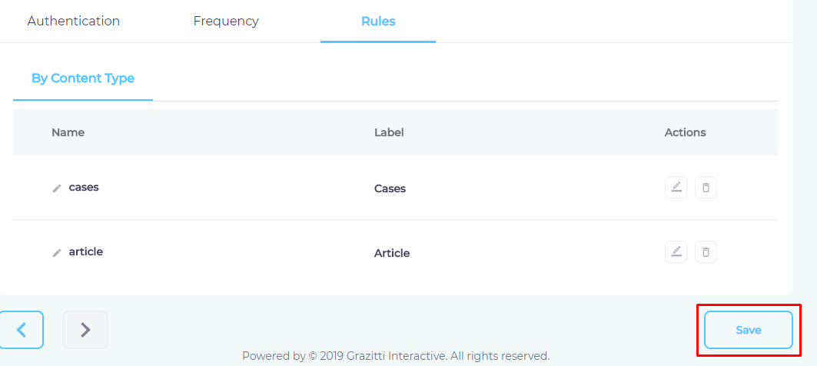This screenshot has height=366, width=817.
Task: Click the Name column header
Action: click(68, 132)
